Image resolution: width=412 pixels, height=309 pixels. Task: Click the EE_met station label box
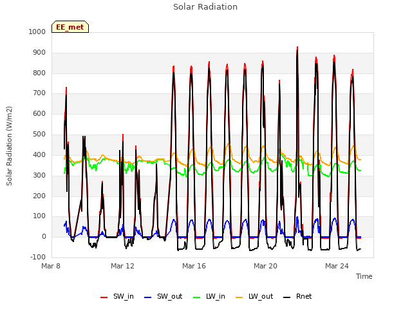[x=70, y=27]
